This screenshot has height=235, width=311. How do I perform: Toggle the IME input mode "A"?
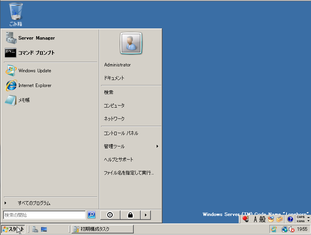click(255, 219)
